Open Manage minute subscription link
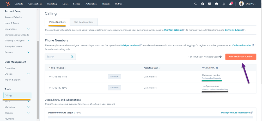The width and height of the screenshot is (262, 121). (x=235, y=112)
